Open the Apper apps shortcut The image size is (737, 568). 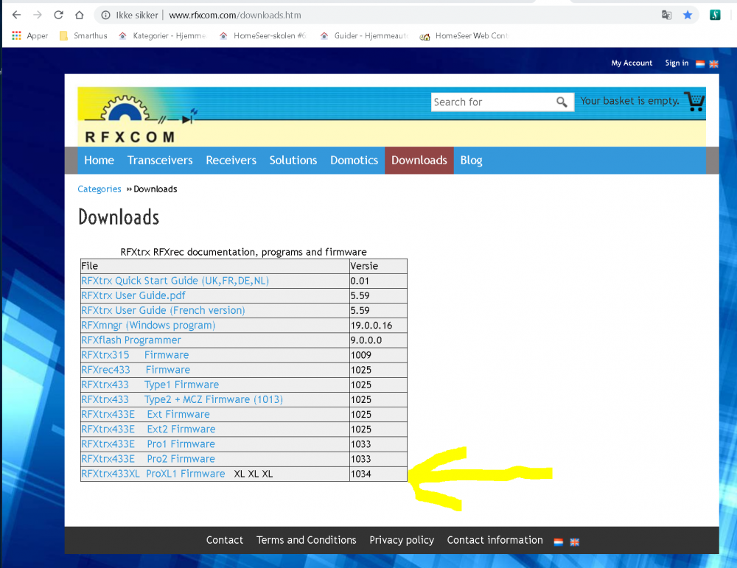(x=30, y=35)
